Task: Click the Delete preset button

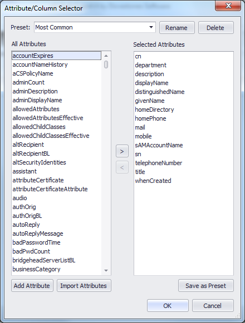Action: 216,28
